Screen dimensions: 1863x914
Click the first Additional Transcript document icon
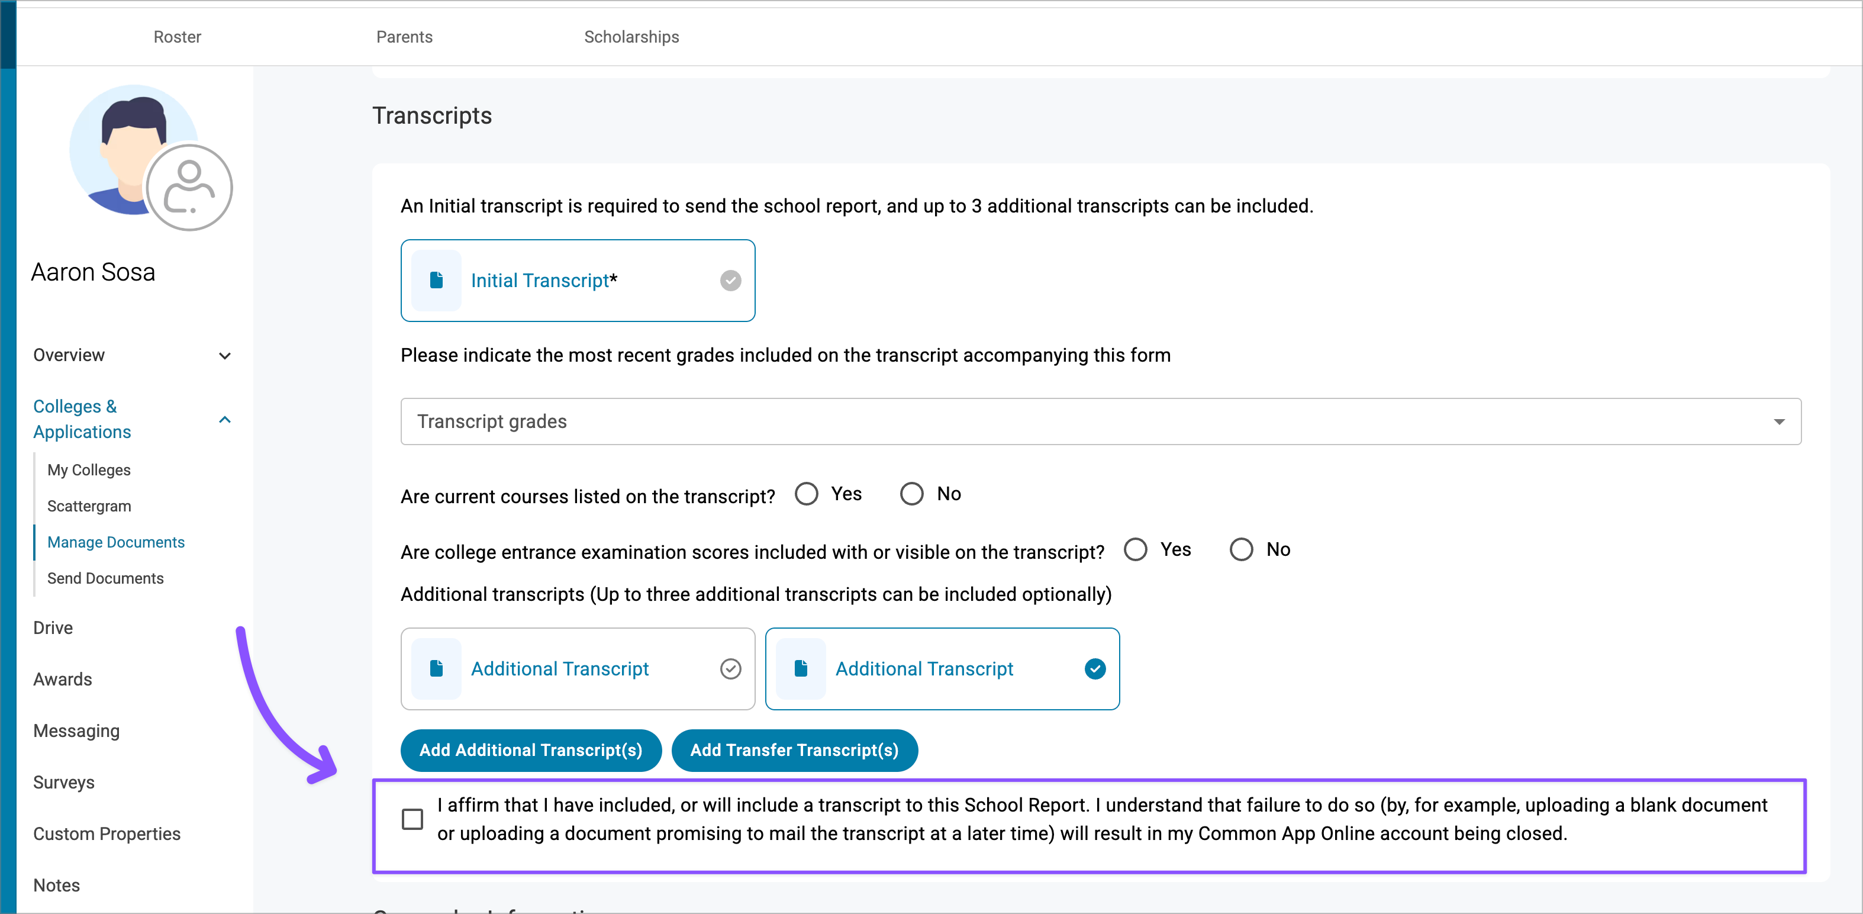coord(436,668)
